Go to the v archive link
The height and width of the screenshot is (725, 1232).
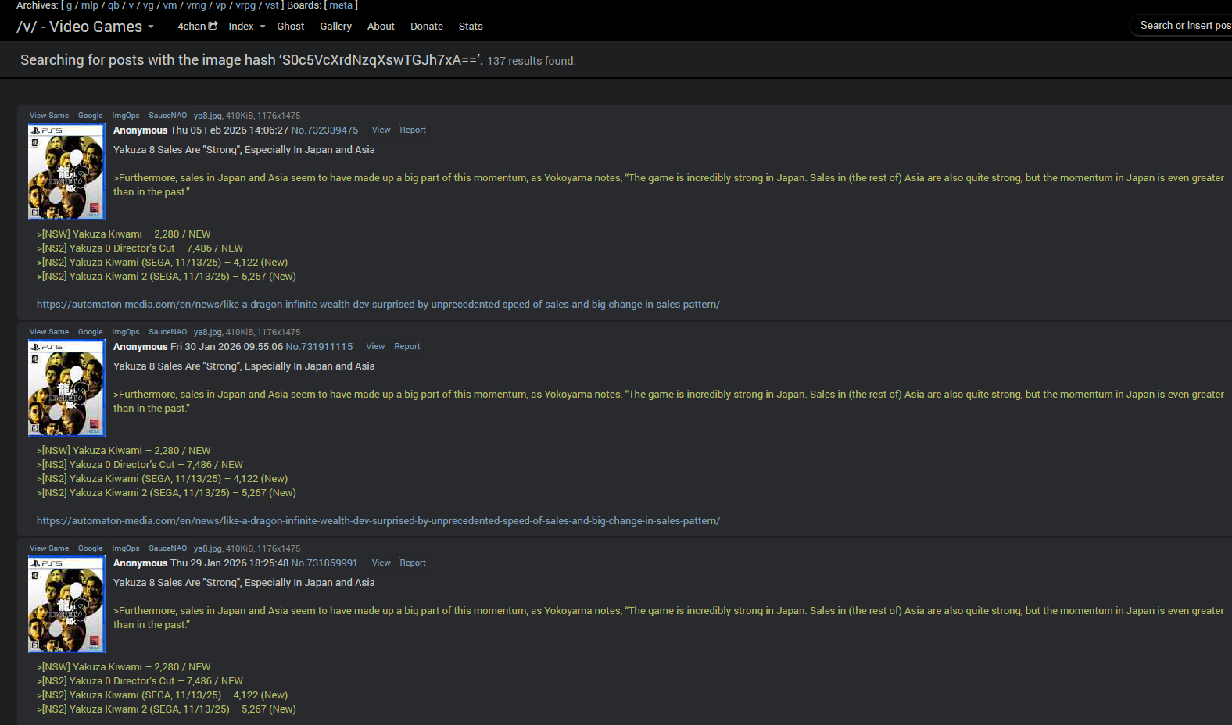131,5
